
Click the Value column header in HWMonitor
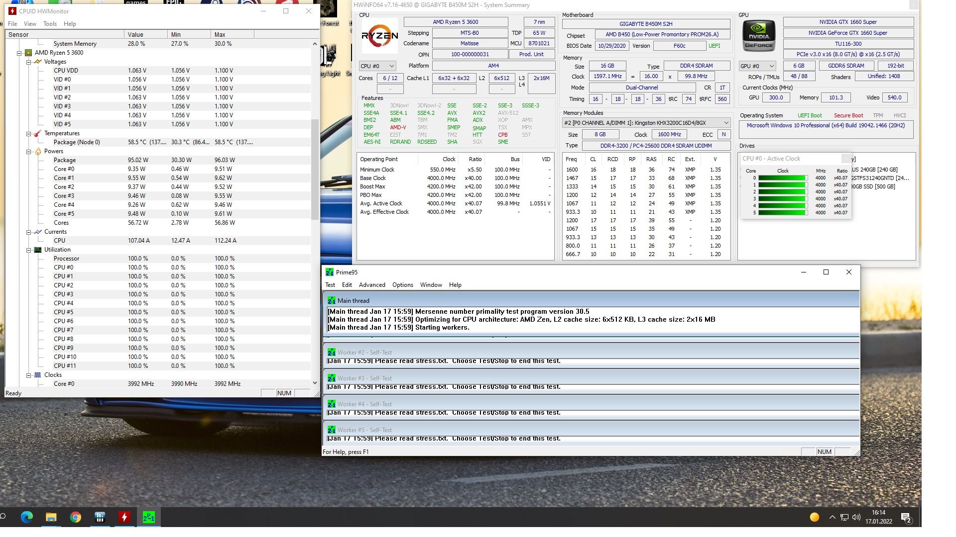[145, 34]
